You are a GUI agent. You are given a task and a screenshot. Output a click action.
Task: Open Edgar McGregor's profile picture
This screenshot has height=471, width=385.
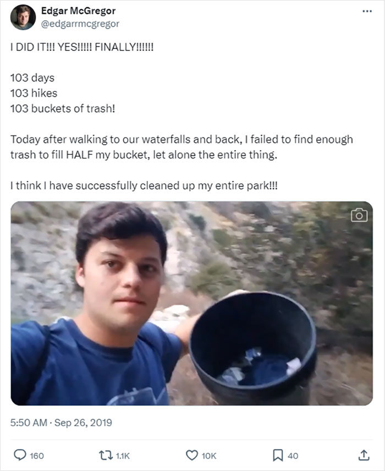pyautogui.click(x=23, y=15)
